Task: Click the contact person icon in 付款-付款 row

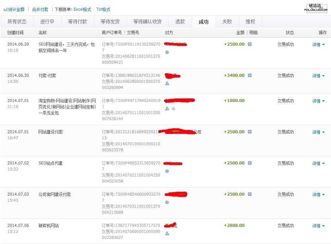Action: coord(167,84)
